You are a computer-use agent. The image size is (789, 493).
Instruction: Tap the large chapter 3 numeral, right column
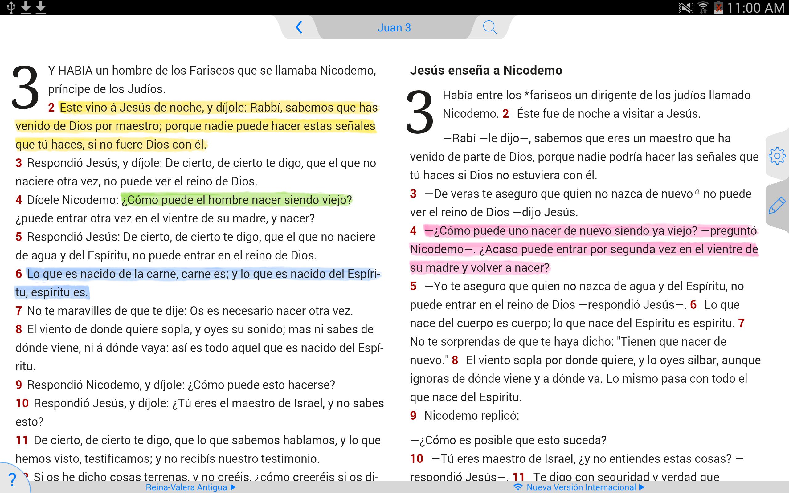point(420,112)
